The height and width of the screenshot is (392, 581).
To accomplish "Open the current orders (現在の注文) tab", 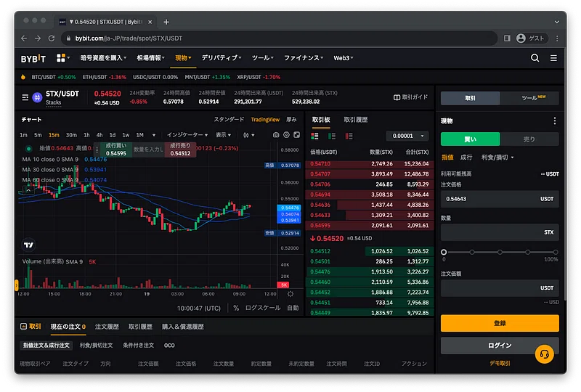I will click(x=68, y=327).
